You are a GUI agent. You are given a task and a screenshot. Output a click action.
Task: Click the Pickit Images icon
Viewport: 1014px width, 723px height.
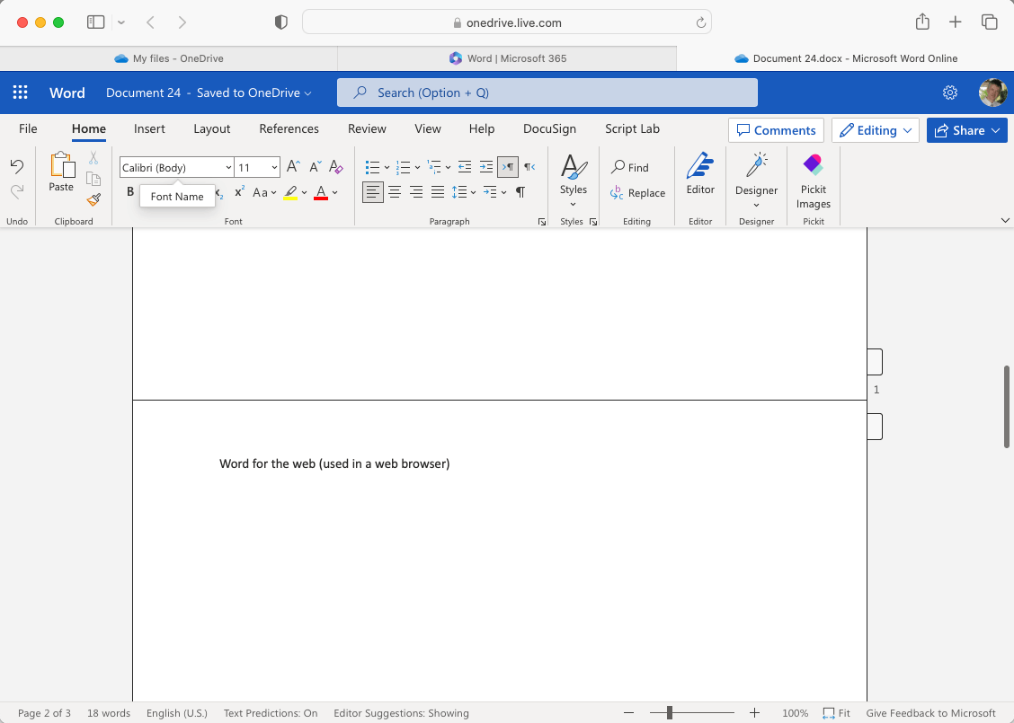pyautogui.click(x=813, y=178)
